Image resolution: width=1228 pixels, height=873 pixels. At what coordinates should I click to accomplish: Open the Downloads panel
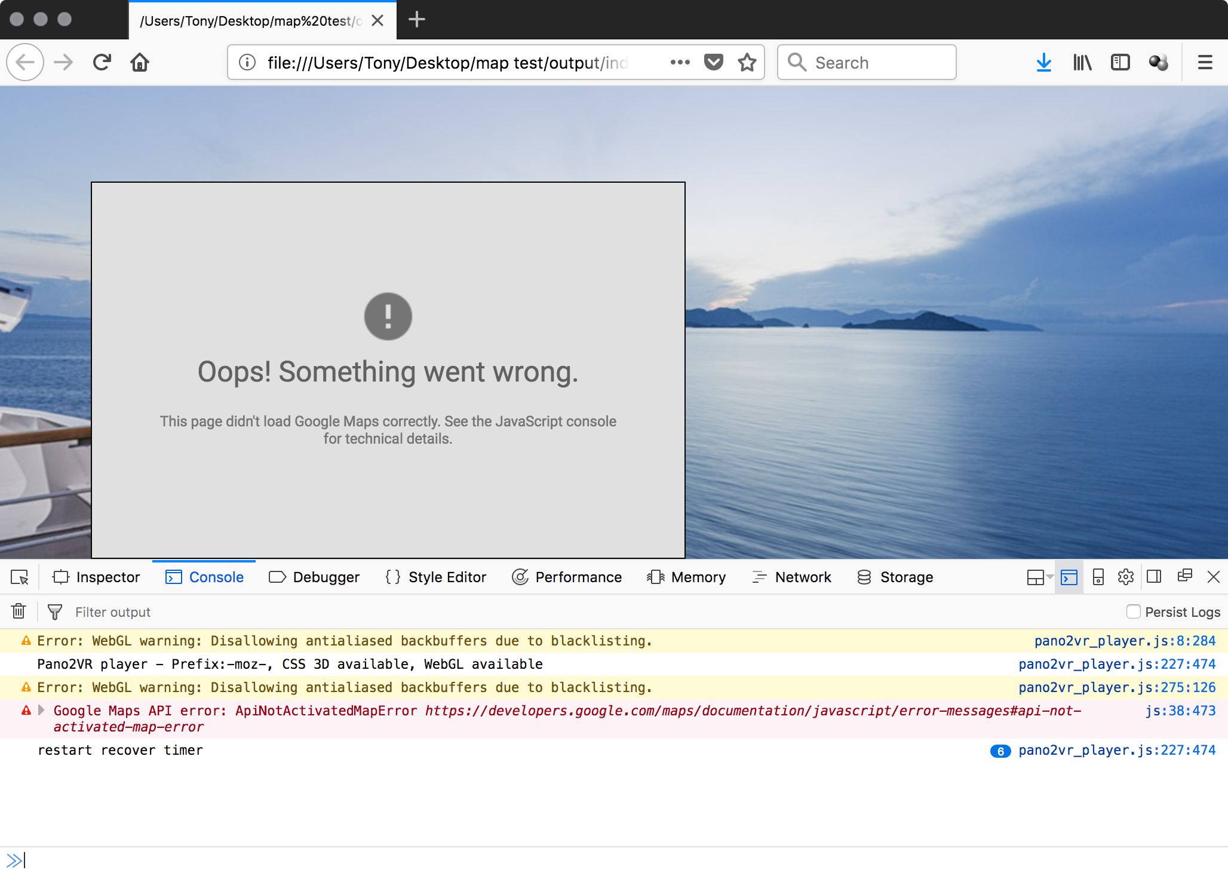pos(1043,62)
